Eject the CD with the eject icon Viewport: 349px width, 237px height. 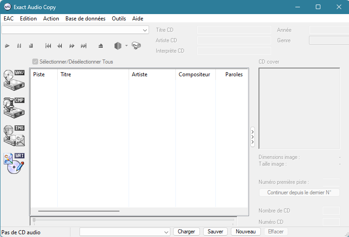coord(100,46)
